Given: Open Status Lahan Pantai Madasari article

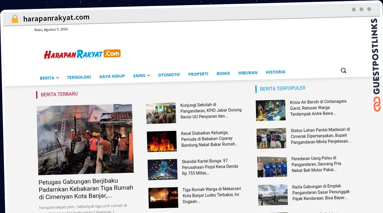Looking at the screenshot, I should point(321,135).
